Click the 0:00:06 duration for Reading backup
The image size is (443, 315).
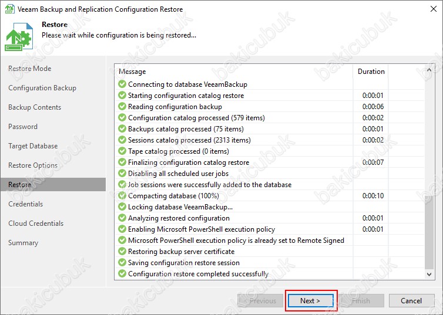[x=373, y=107]
